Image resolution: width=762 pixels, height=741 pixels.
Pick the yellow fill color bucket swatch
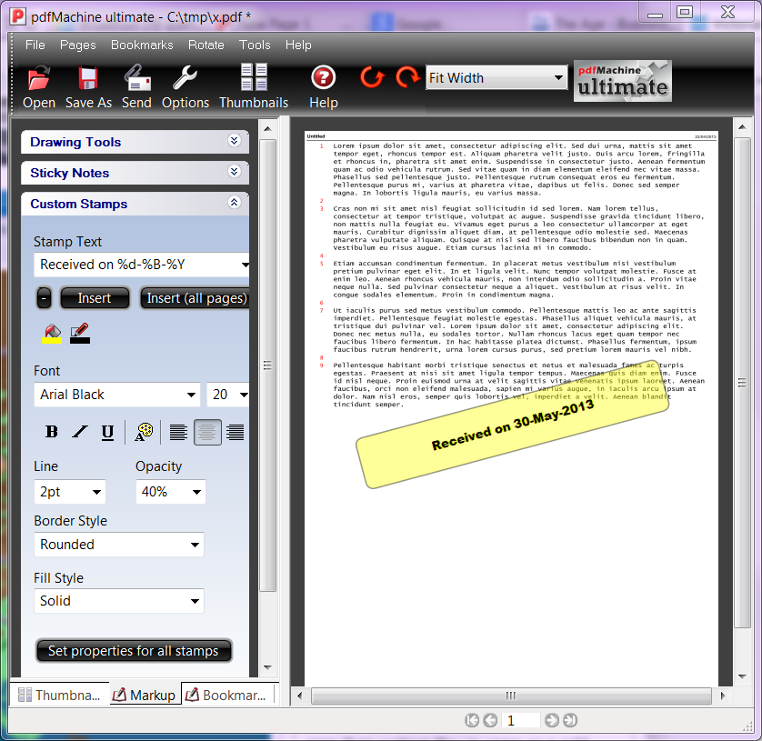pos(52,335)
